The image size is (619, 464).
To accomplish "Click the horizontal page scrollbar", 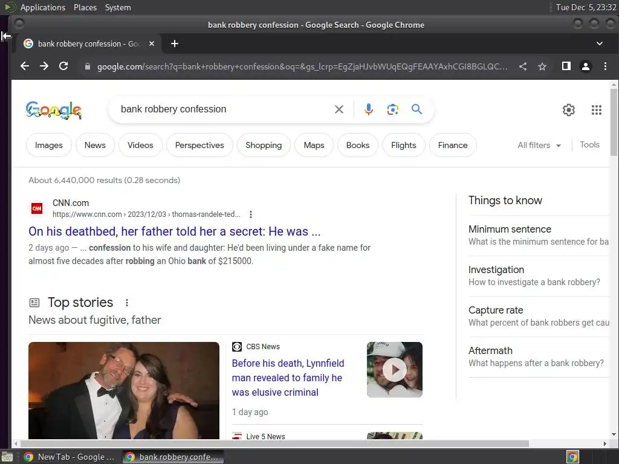I will coord(274,443).
